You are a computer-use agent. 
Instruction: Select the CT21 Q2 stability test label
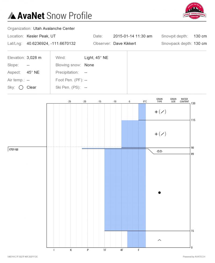click(14, 149)
